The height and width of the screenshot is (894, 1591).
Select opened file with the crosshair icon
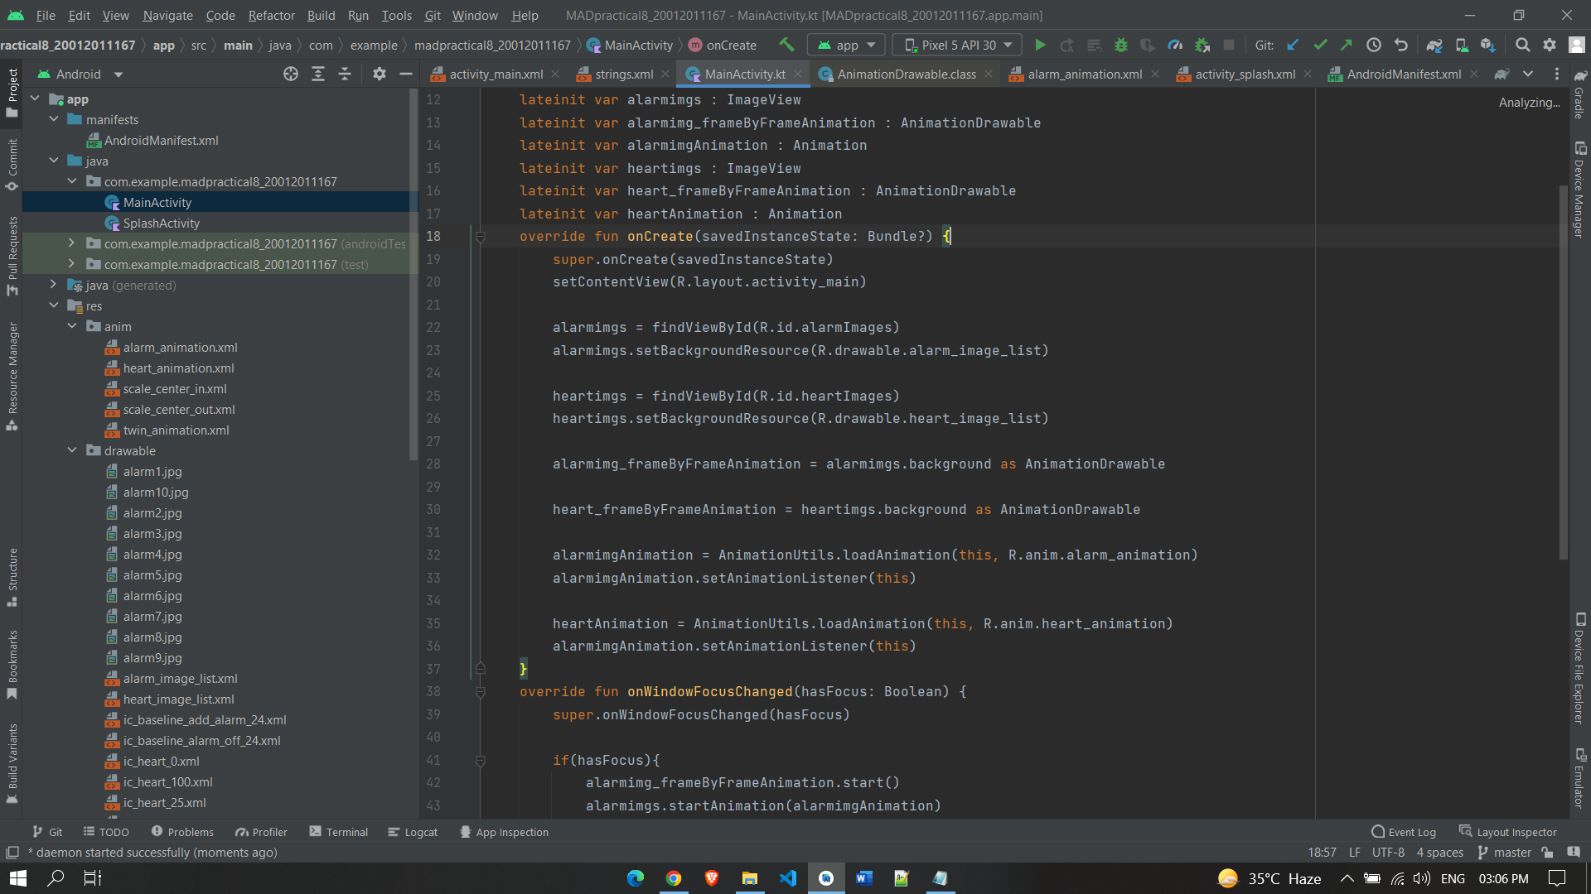point(291,74)
